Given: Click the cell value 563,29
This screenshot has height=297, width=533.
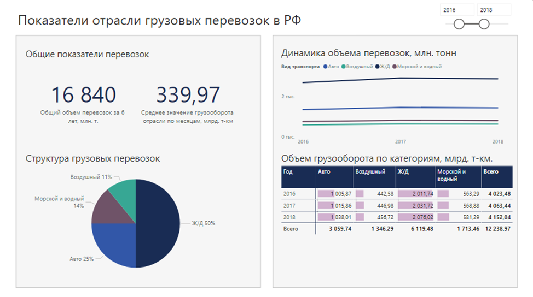Looking at the screenshot, I should 471,194.
